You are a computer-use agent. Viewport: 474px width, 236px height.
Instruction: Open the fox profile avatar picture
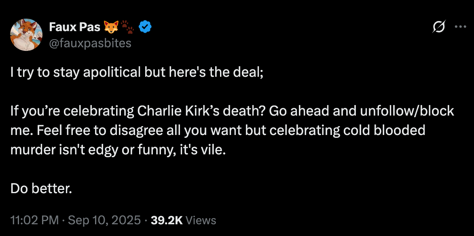[x=26, y=35]
